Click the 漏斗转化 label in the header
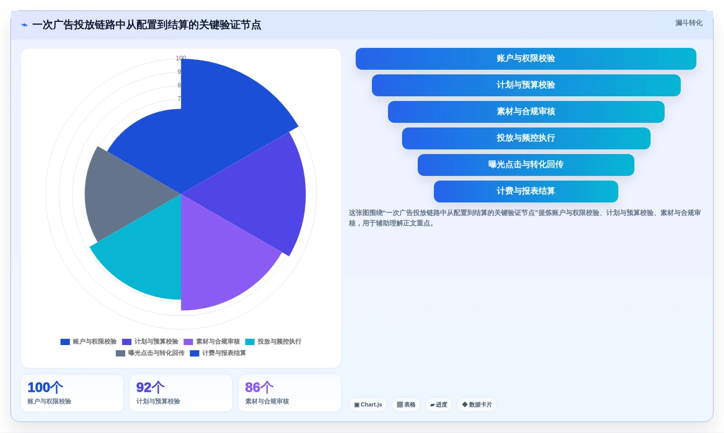The width and height of the screenshot is (724, 433). coord(689,23)
